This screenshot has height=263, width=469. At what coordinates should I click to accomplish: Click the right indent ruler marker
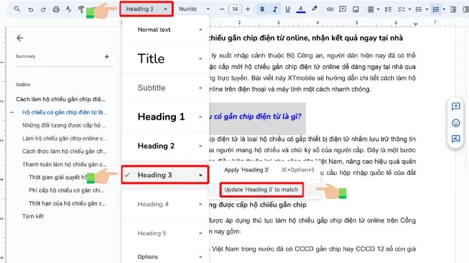point(415,24)
